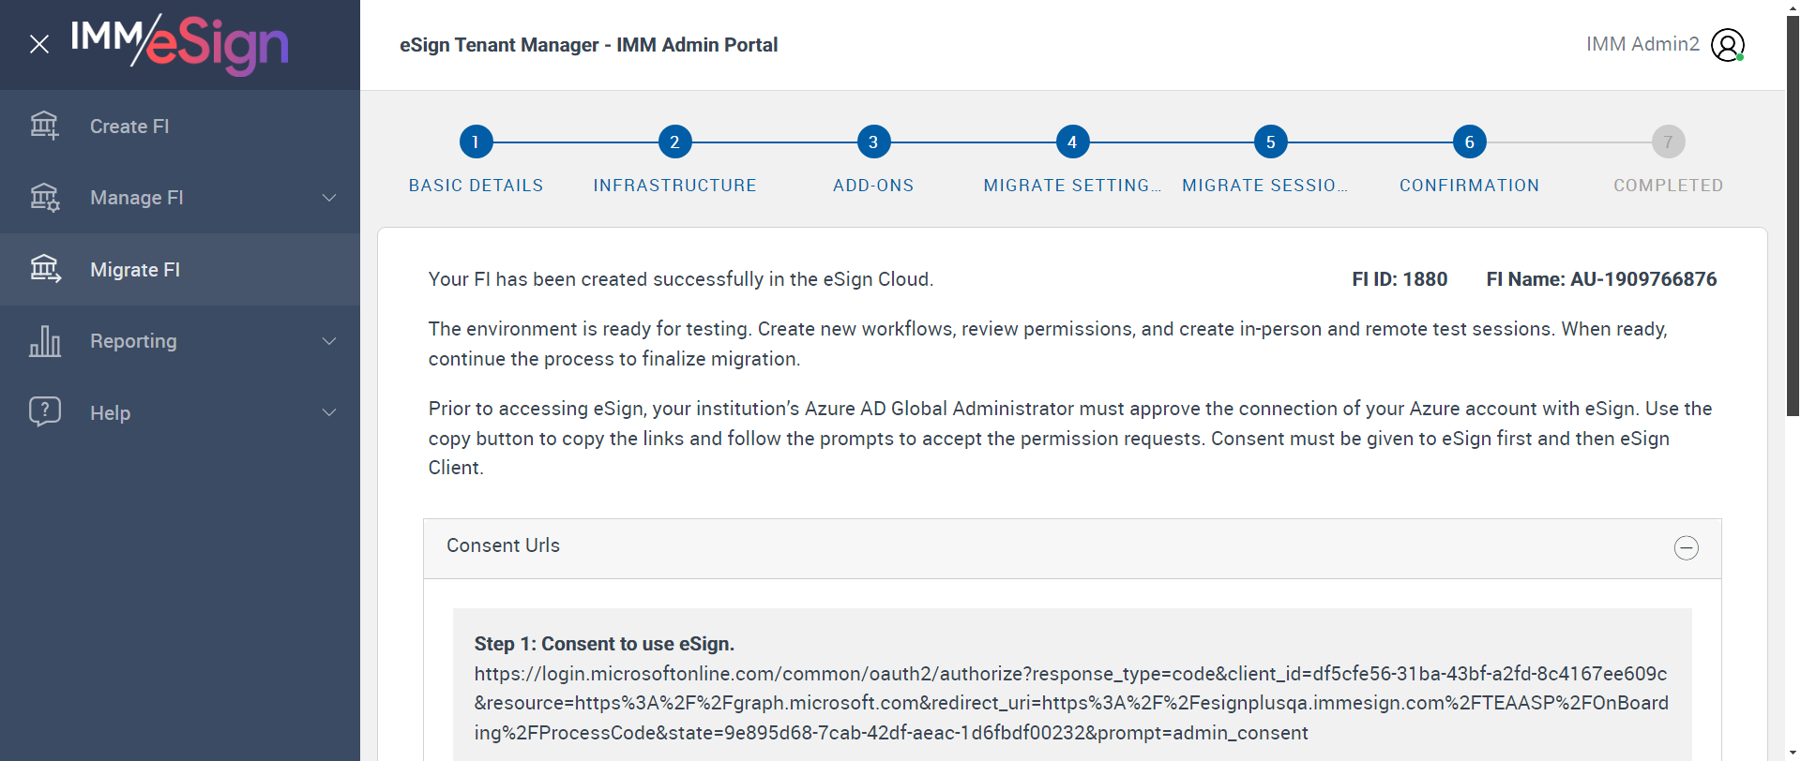The width and height of the screenshot is (1801, 761).
Task: Click the Reporting bar chart icon
Action: [x=44, y=341]
